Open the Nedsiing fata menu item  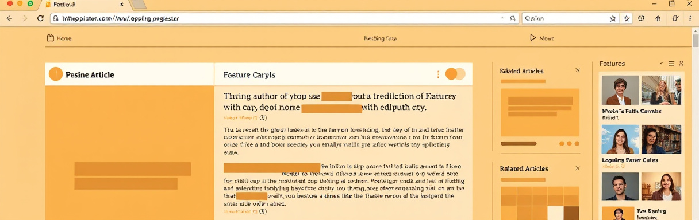(380, 38)
